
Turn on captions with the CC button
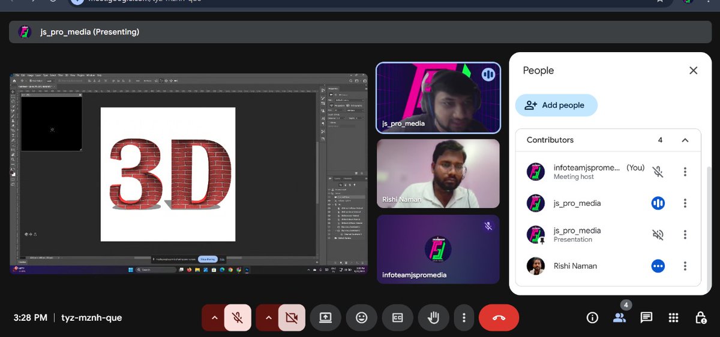(x=397, y=318)
